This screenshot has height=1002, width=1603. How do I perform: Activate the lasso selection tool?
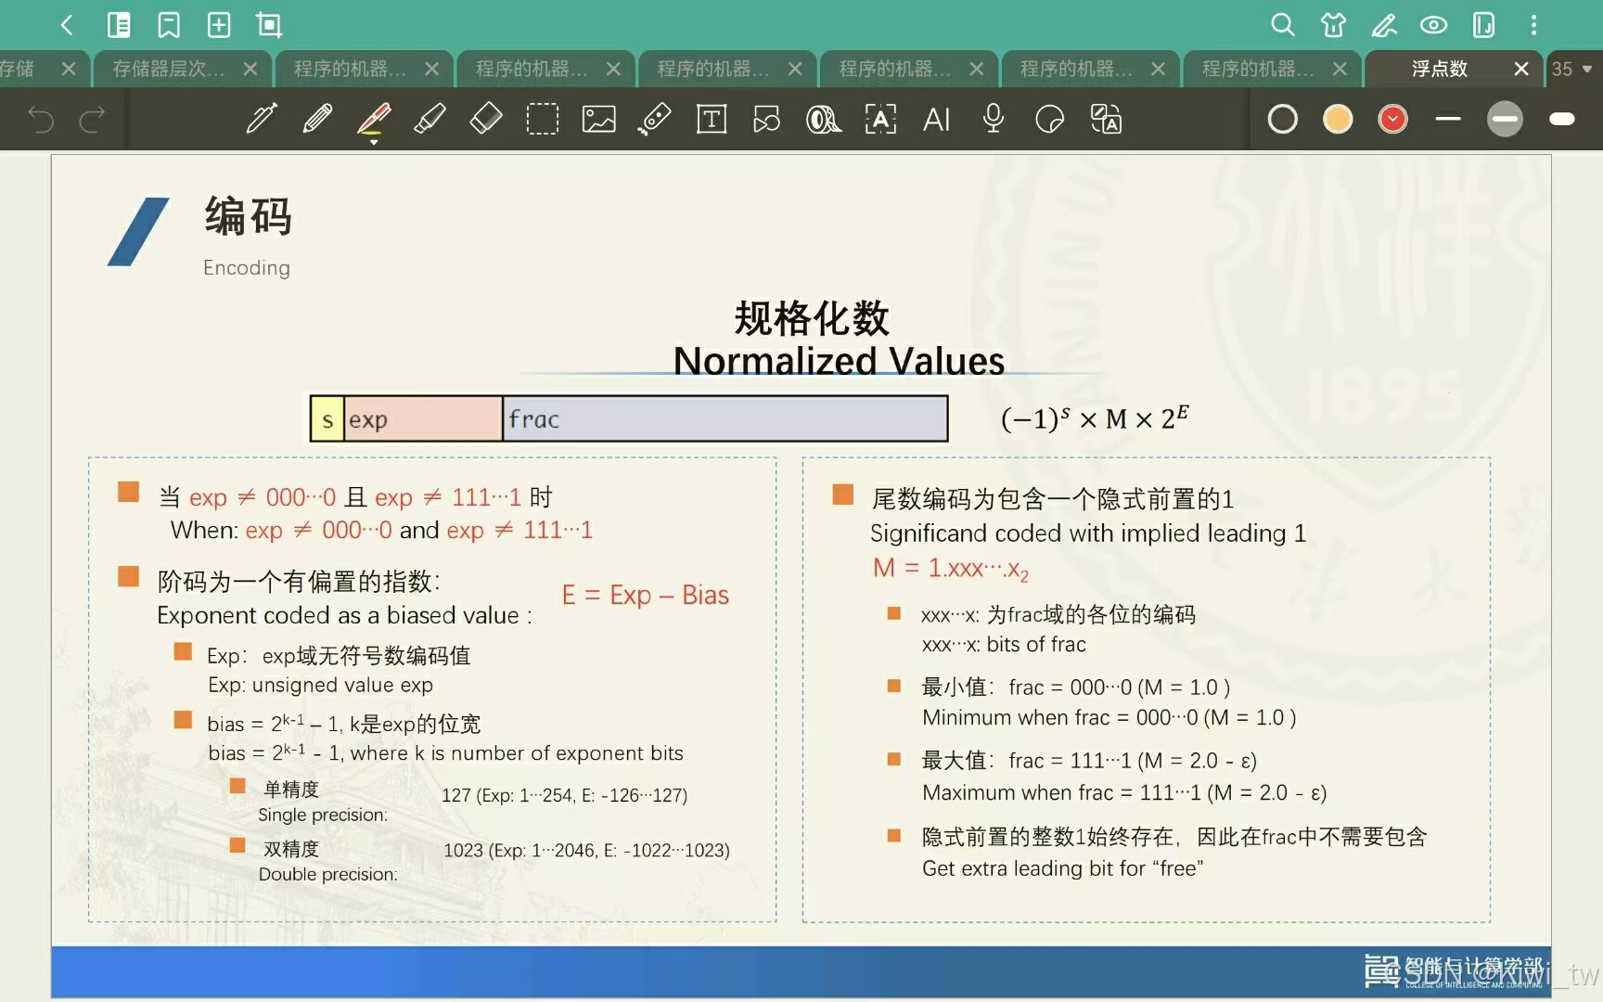[543, 119]
